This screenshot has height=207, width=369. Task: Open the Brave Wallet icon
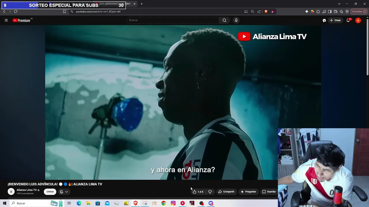pos(336,11)
